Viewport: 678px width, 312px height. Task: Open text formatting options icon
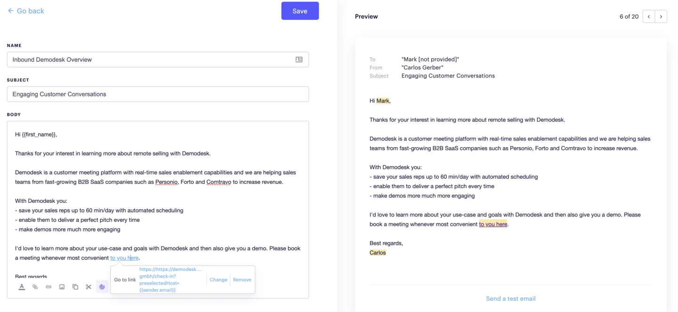pos(22,287)
